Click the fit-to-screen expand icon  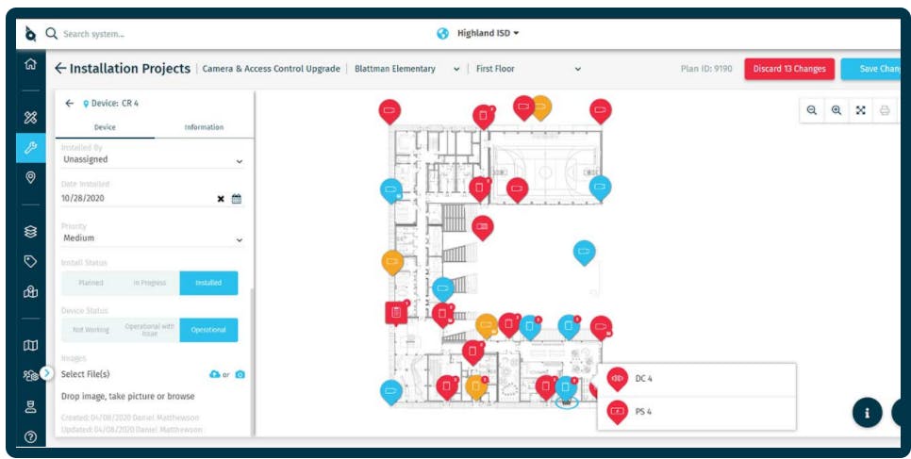coord(860,110)
